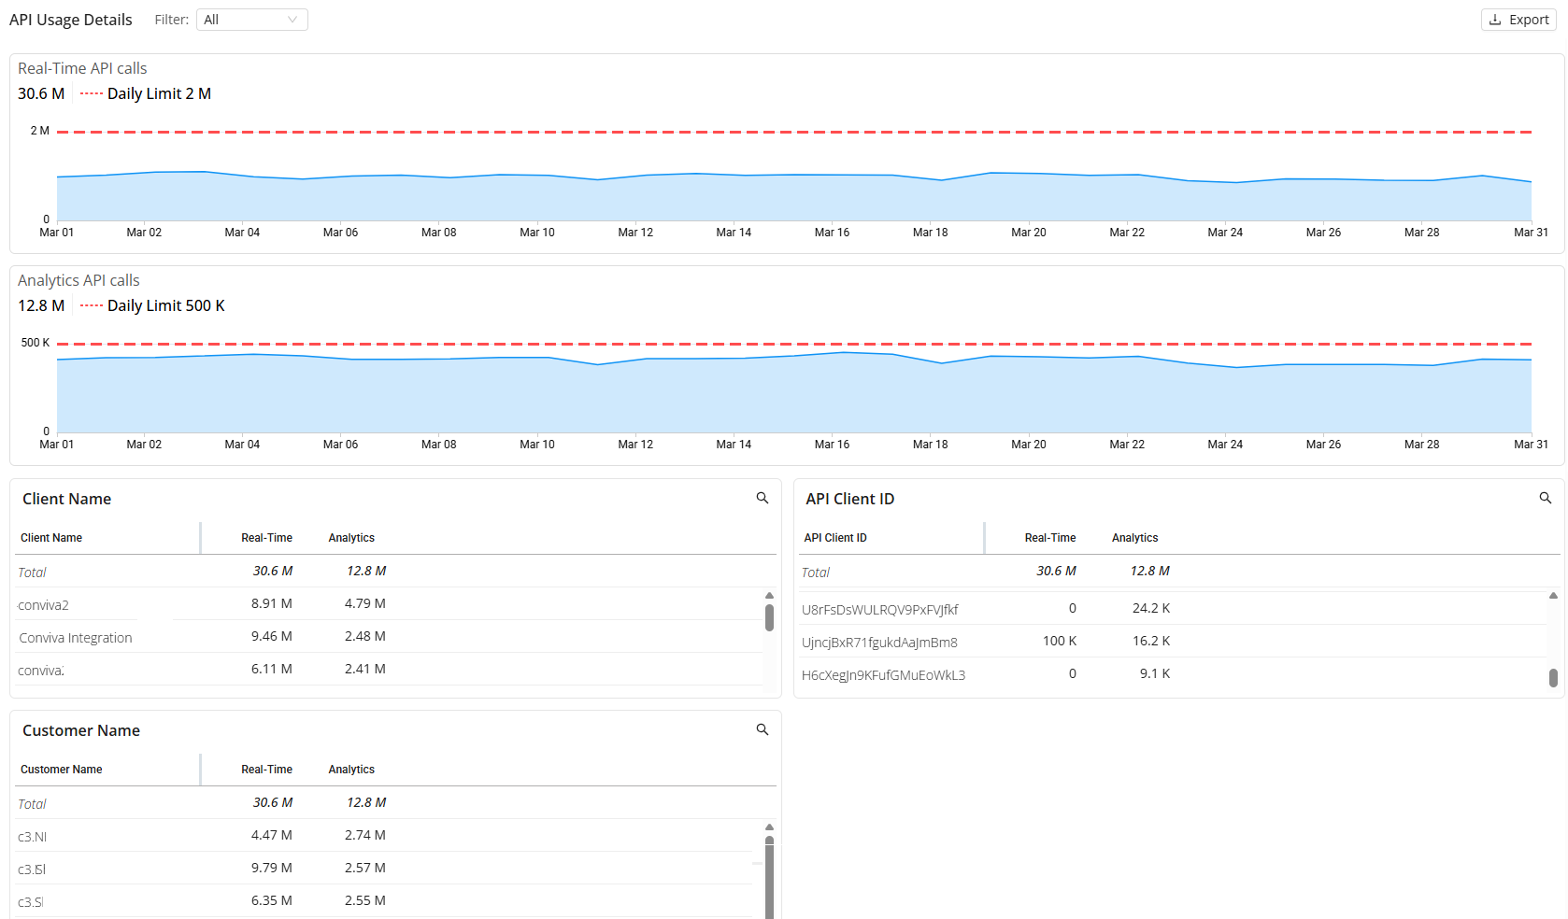
Task: Select API client ID UjncjBxR71fgukdAaJmBm8 row
Action: point(879,643)
